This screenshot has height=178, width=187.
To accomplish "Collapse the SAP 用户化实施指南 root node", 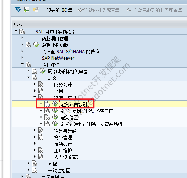I will click(16, 31).
